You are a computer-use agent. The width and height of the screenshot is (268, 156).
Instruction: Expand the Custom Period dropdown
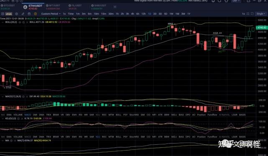51,14
